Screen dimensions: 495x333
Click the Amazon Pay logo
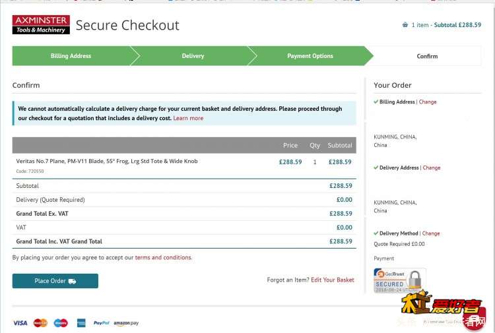126,323
